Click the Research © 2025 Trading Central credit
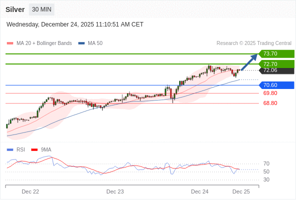 coord(254,43)
